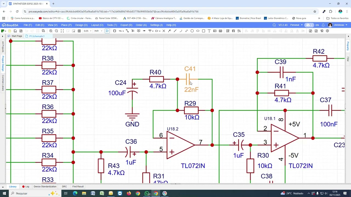Screen dimensions: 351x197
Task: Open the Find Result tab
Action: point(78,187)
